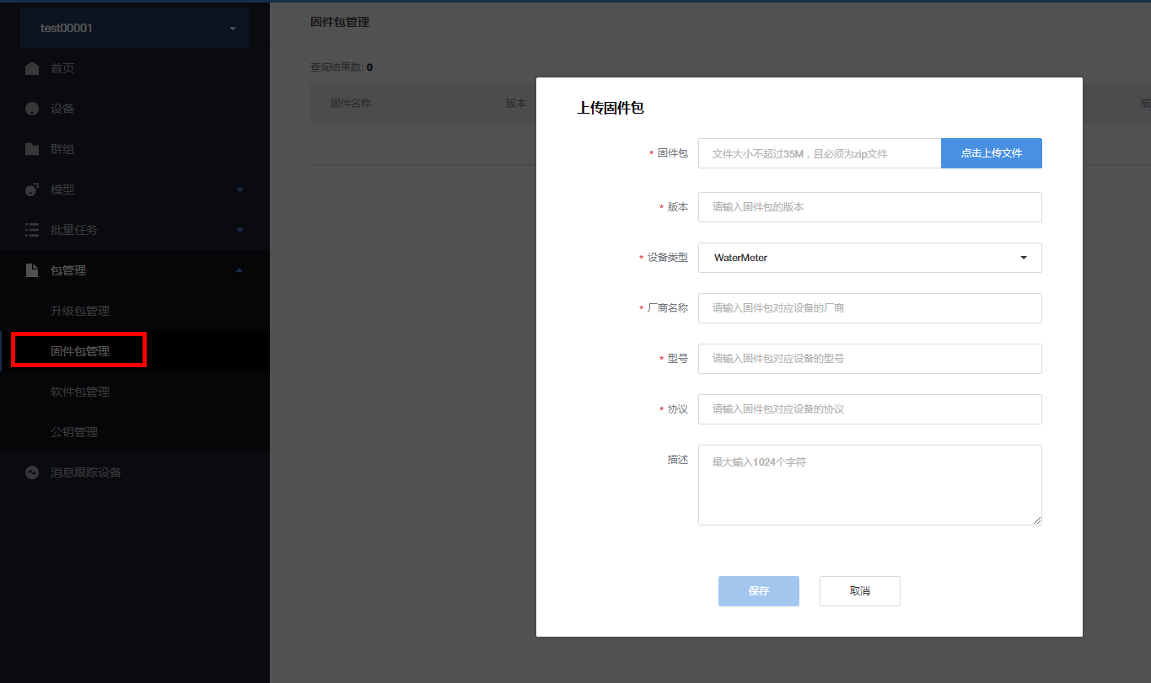Open the 设备类型 WaterMeter dropdown

869,258
